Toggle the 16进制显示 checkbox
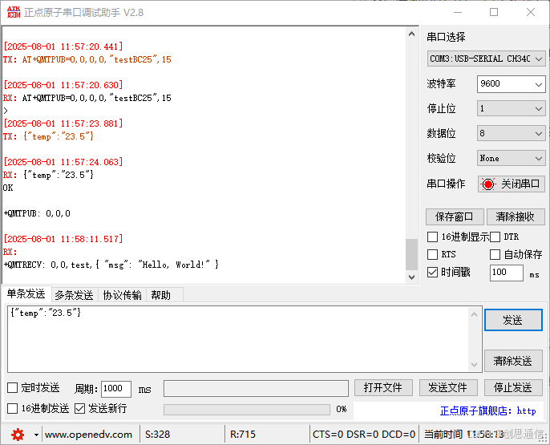The width and height of the screenshot is (550, 445). coord(432,237)
